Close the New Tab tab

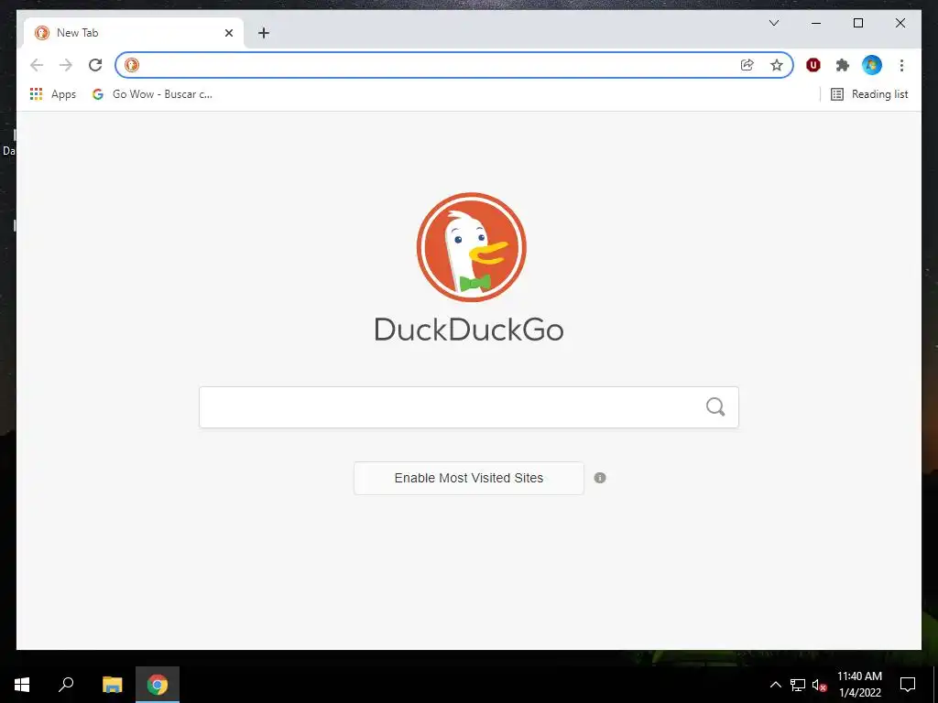[228, 33]
